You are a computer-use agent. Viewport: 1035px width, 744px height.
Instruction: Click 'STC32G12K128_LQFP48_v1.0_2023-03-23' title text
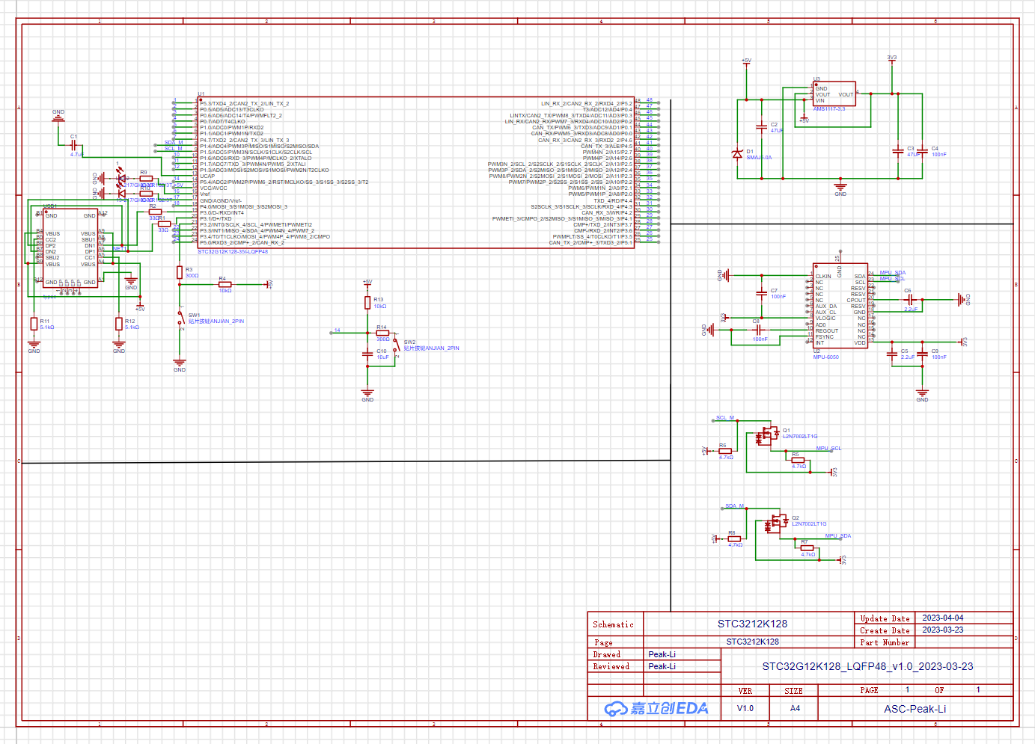[x=867, y=666]
